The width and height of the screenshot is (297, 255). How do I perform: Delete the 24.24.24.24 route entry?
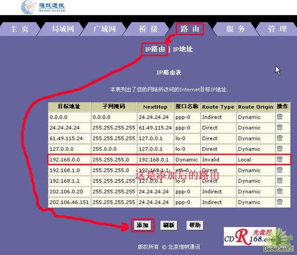coord(280,127)
